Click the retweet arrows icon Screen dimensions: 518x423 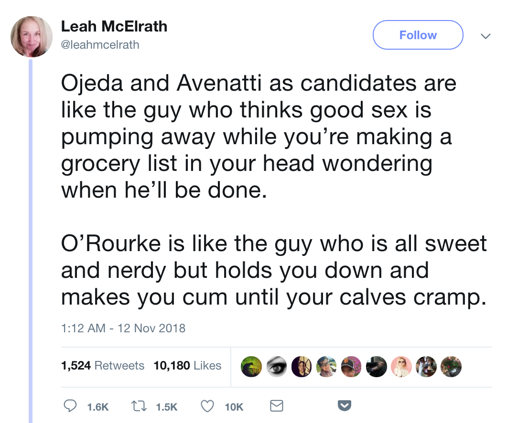click(138, 406)
